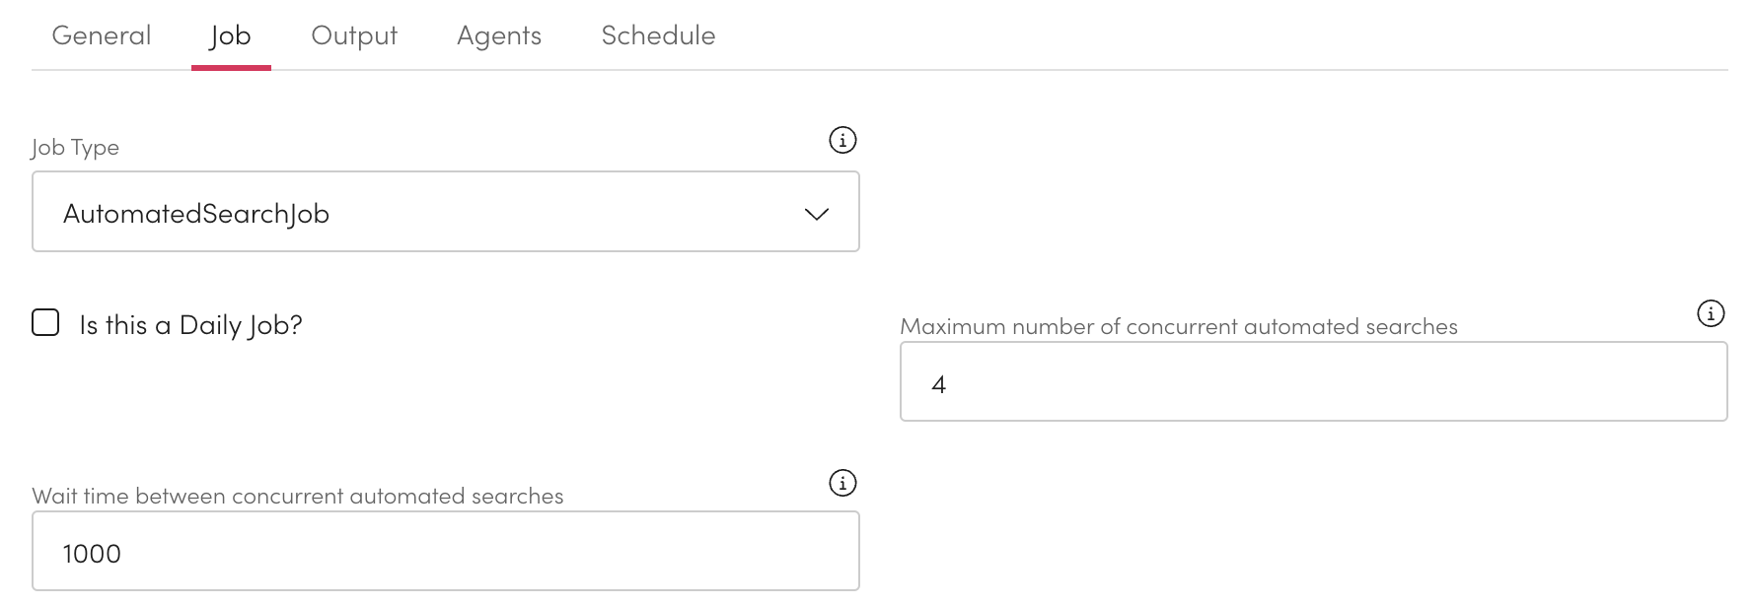Focus the maximum concurrent automated searches field

click(x=1312, y=381)
